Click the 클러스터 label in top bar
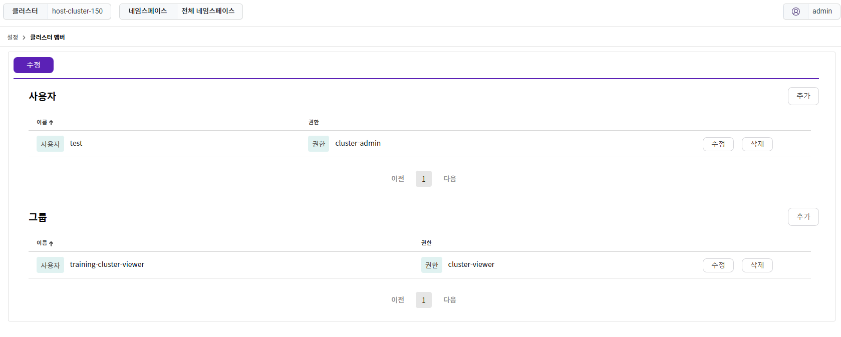This screenshot has width=841, height=337. tap(25, 12)
